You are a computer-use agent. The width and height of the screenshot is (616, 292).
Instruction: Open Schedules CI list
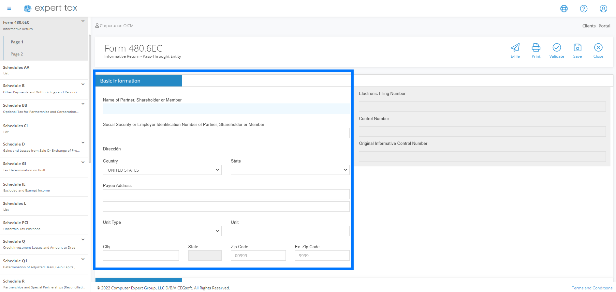tap(44, 129)
